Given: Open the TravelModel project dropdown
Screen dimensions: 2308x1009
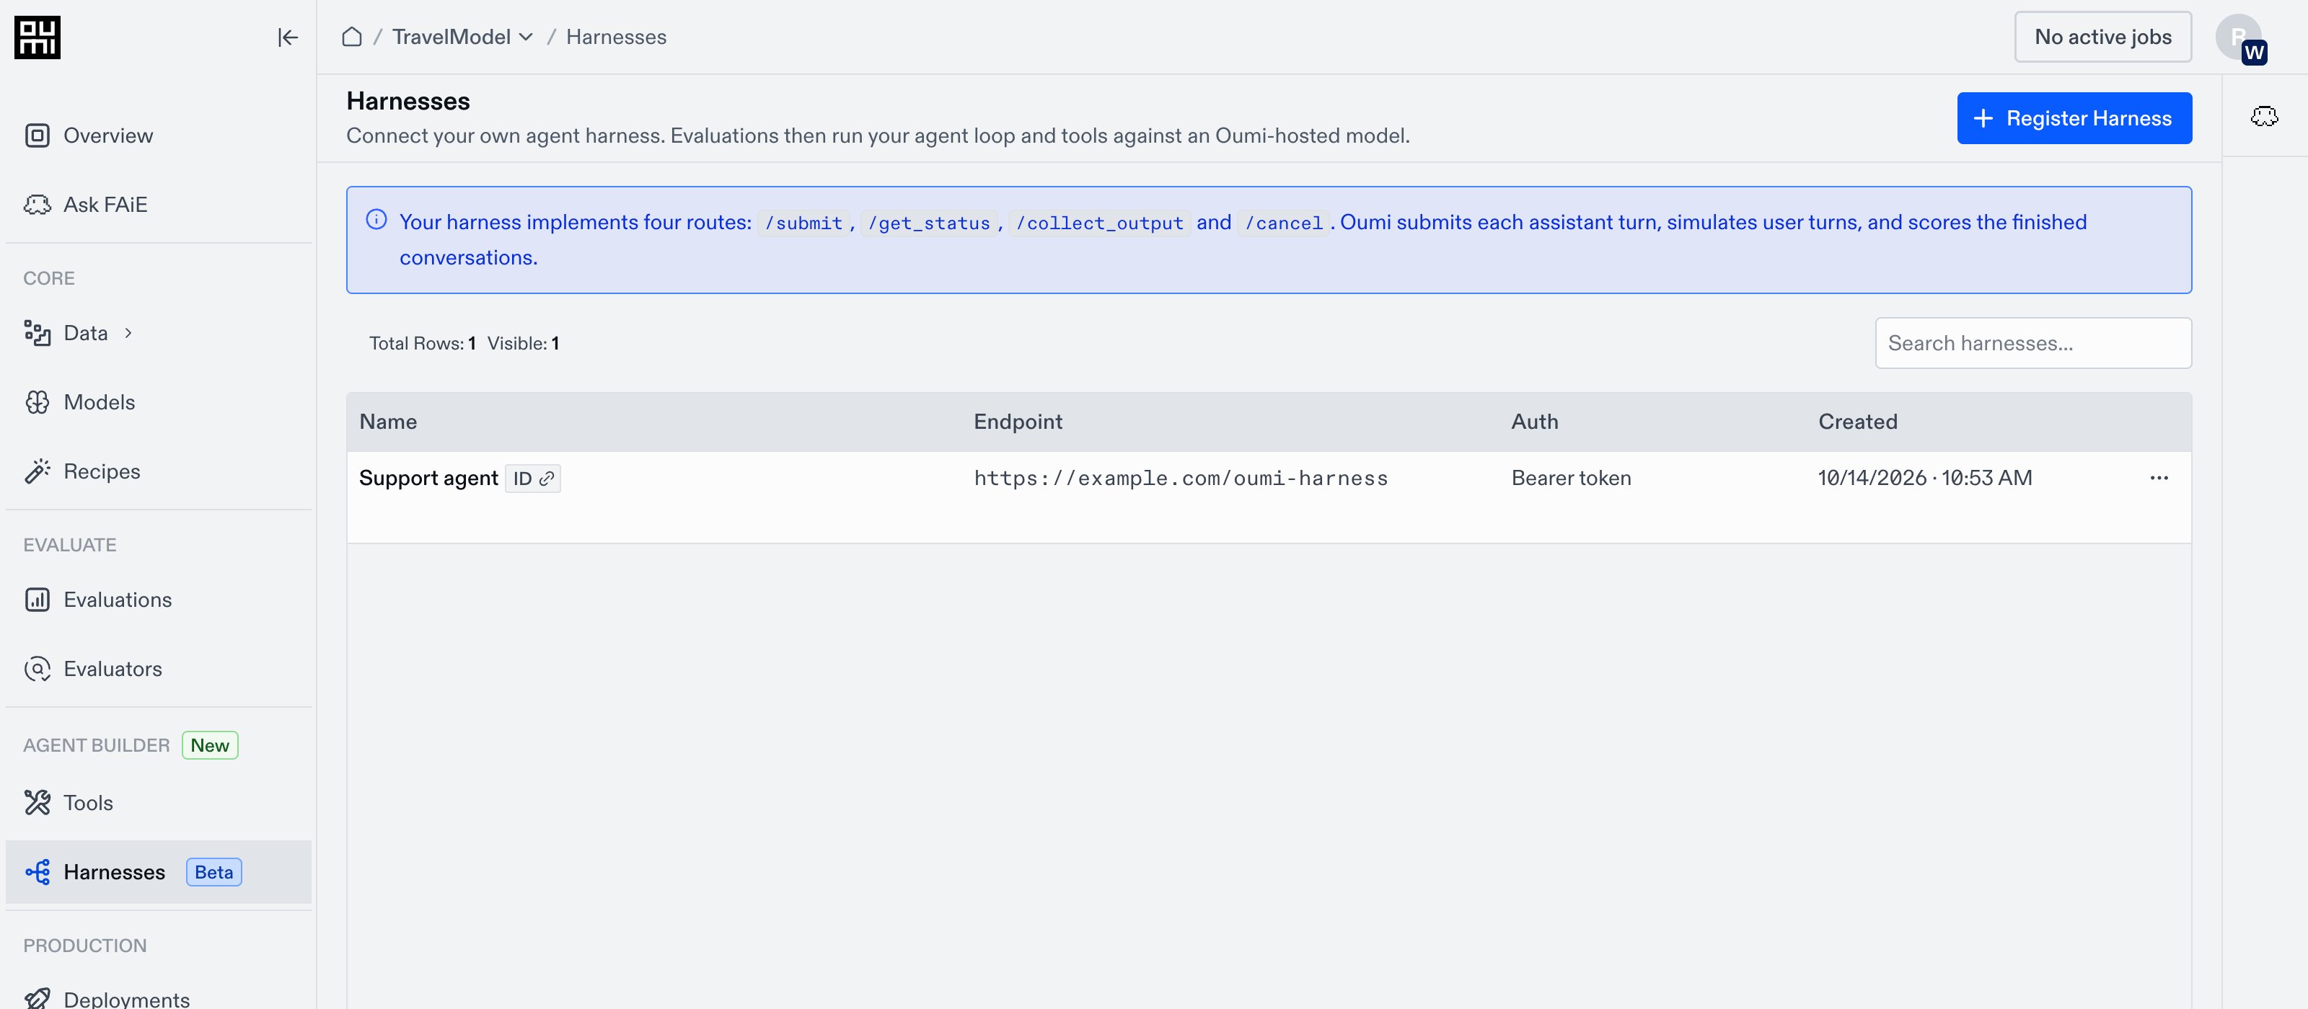Looking at the screenshot, I should (462, 37).
